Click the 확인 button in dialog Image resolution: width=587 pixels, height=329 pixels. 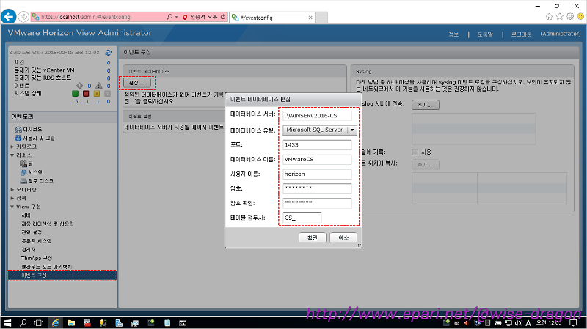313,238
